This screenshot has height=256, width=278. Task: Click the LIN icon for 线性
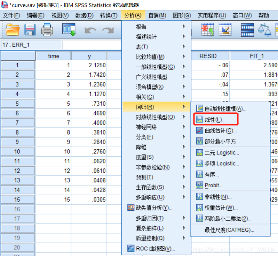pos(199,119)
